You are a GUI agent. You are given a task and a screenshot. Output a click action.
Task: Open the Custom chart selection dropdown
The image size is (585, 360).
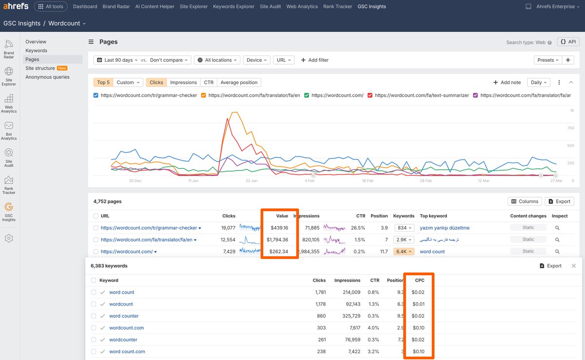[x=128, y=82]
